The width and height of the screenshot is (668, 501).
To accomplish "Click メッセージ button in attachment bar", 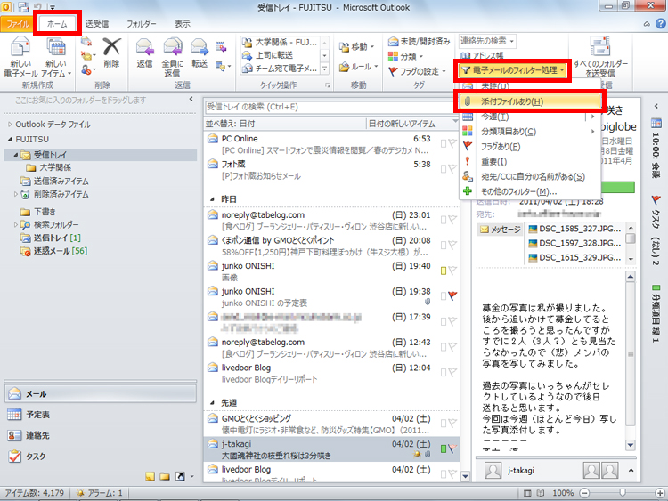I will [x=501, y=230].
